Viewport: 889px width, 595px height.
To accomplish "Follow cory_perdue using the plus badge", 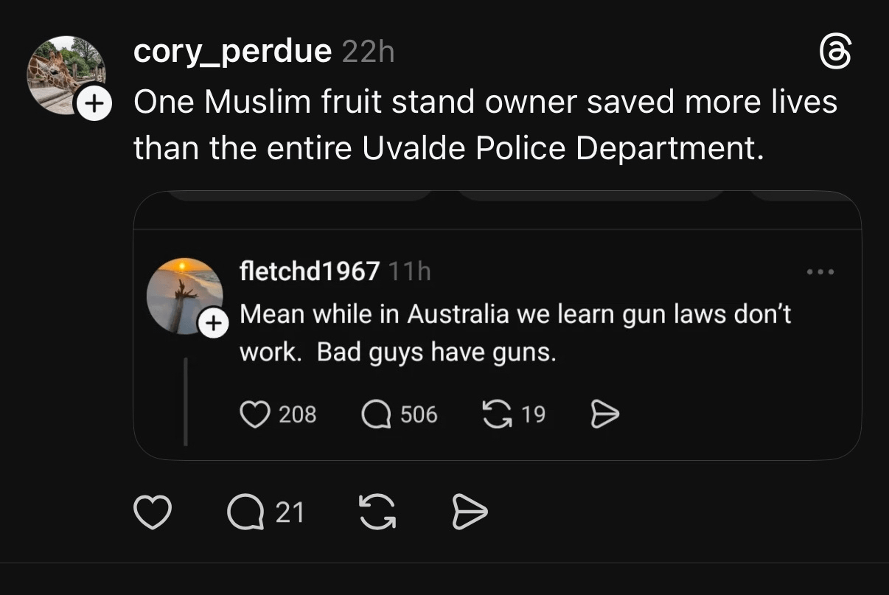I will (x=92, y=105).
